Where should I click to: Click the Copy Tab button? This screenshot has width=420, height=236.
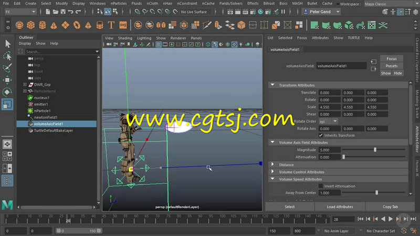390,207
